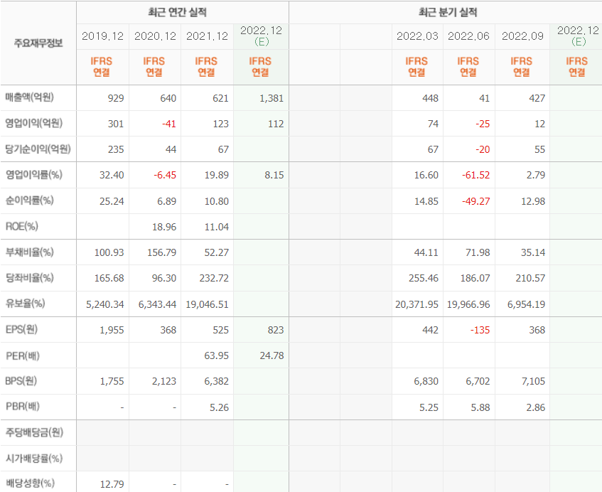Select the 영업이익(억원) row label
602x492 pixels.
tap(33, 123)
